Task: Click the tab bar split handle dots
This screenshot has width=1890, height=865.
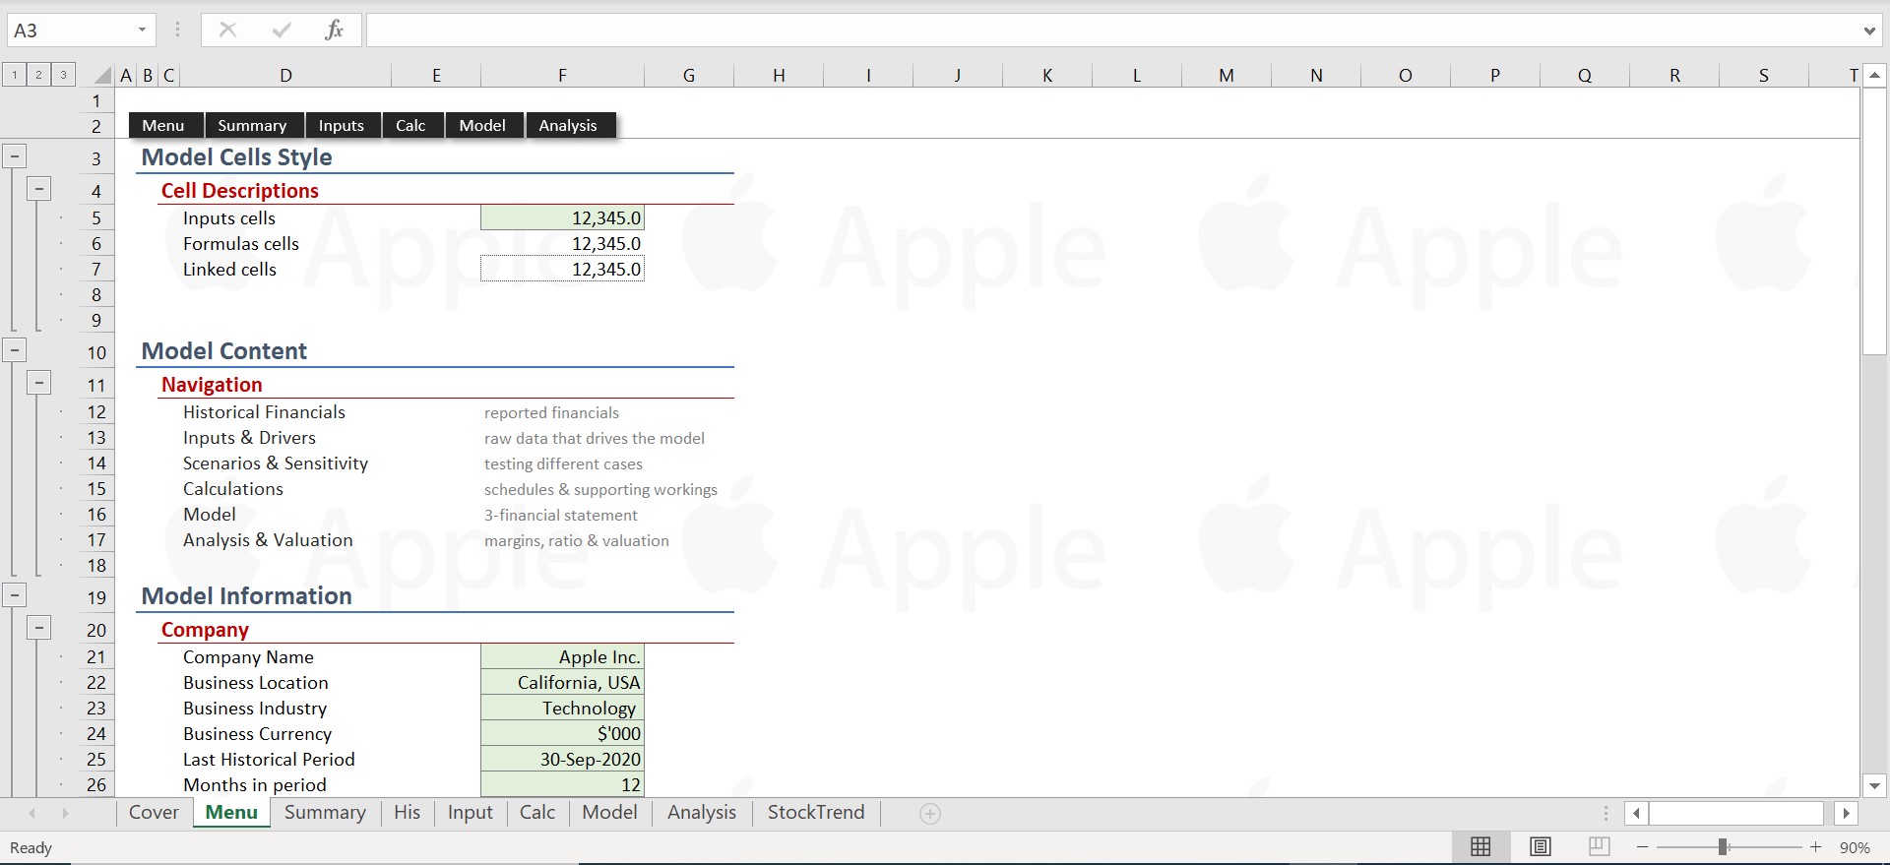Action: (1606, 813)
